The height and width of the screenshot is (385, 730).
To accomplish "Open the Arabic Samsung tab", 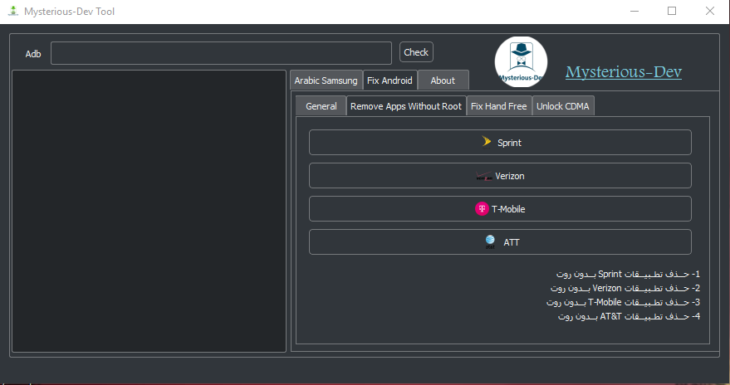I will [x=326, y=80].
